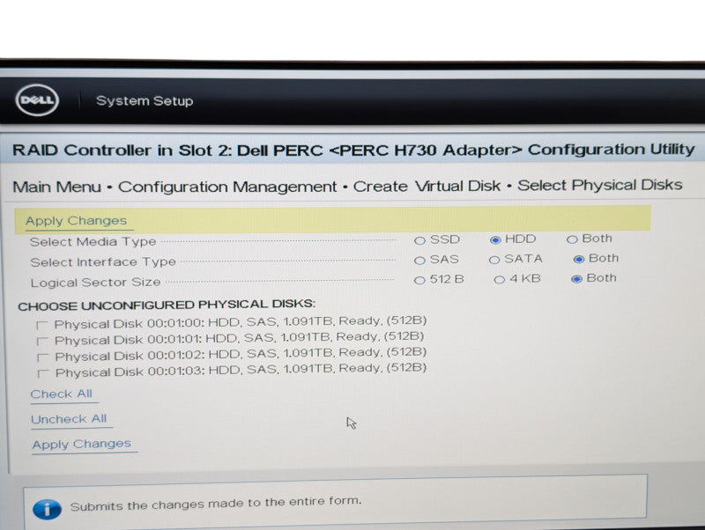The image size is (705, 530).
Task: Click the Dell logo icon
Action: pos(37,99)
